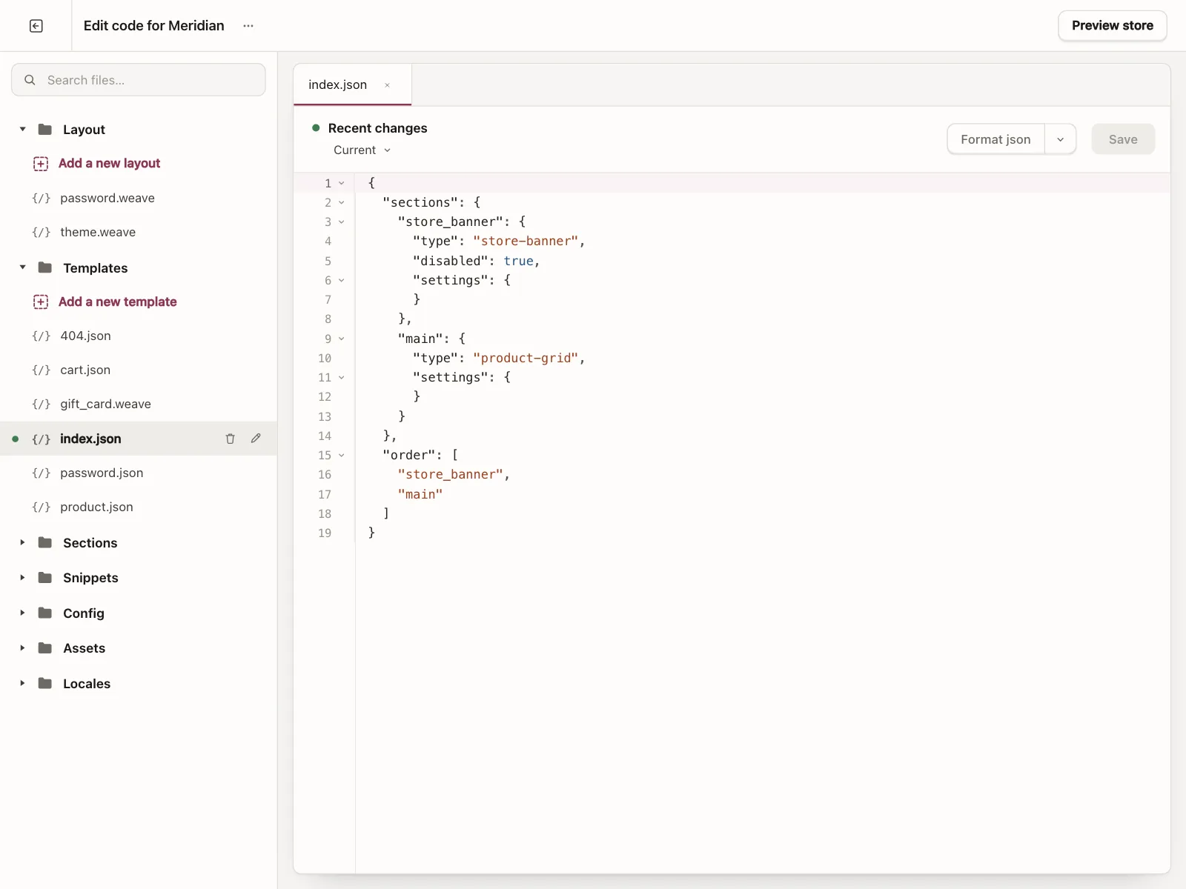Click the Locales folder icon
Image resolution: width=1186 pixels, height=889 pixels.
point(45,683)
